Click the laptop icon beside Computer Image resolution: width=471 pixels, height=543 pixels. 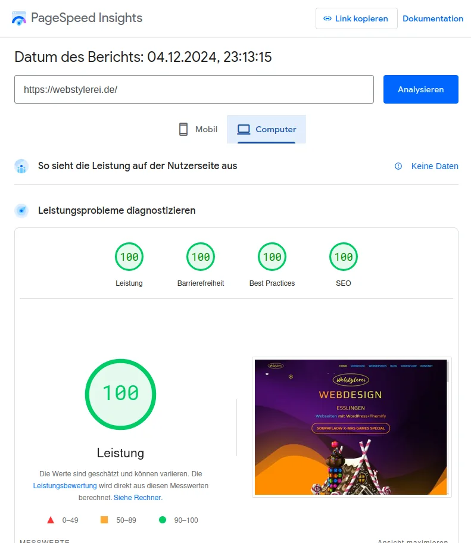(244, 130)
